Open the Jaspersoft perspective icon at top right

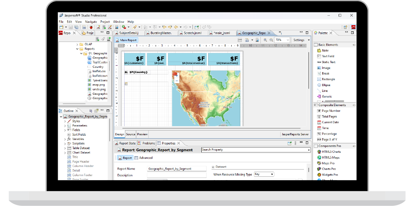pyautogui.click(x=353, y=27)
